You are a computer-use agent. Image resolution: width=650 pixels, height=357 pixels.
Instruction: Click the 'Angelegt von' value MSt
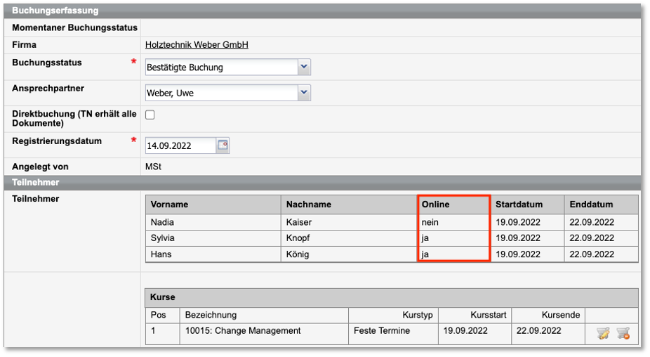[x=153, y=167]
